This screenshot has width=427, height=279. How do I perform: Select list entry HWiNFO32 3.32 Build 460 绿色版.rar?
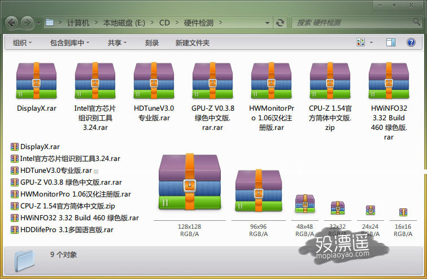[80, 218]
